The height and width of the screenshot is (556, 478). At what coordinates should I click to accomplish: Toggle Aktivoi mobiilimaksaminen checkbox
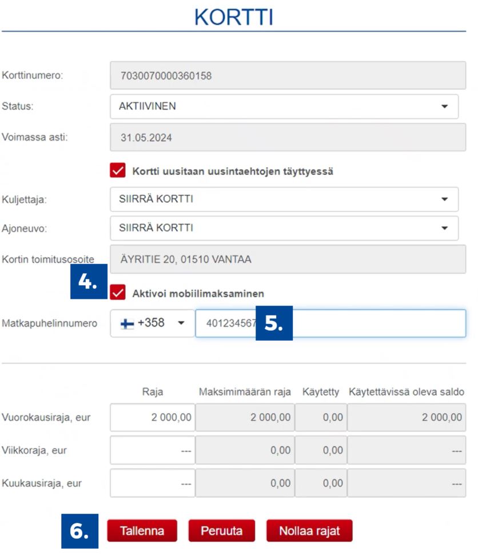tap(117, 293)
